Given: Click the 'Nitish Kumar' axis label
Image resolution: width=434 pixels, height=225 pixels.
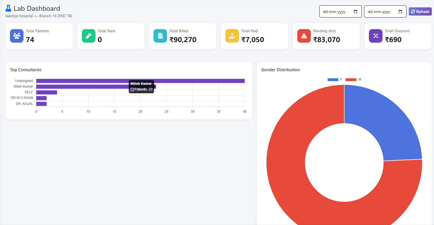Looking at the screenshot, I should (23, 86).
